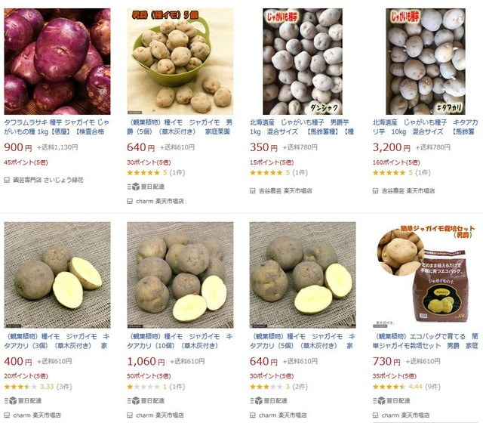Viewport: 483px width, 423px height.
Task: Open the 4.44 star rating (9件) reviews
Action: point(407,387)
